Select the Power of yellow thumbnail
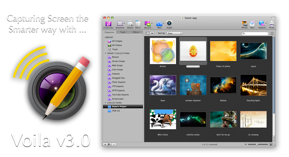This screenshot has width=289, height=157. click(223, 51)
